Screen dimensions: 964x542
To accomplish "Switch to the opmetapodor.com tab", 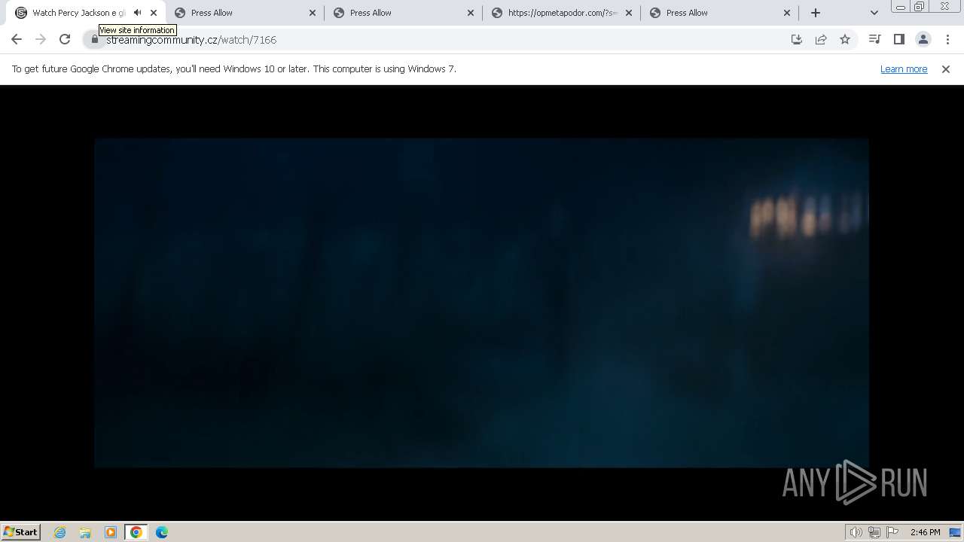I will (x=562, y=13).
